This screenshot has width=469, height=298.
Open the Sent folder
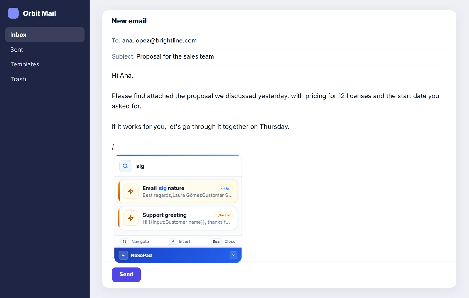(45, 49)
